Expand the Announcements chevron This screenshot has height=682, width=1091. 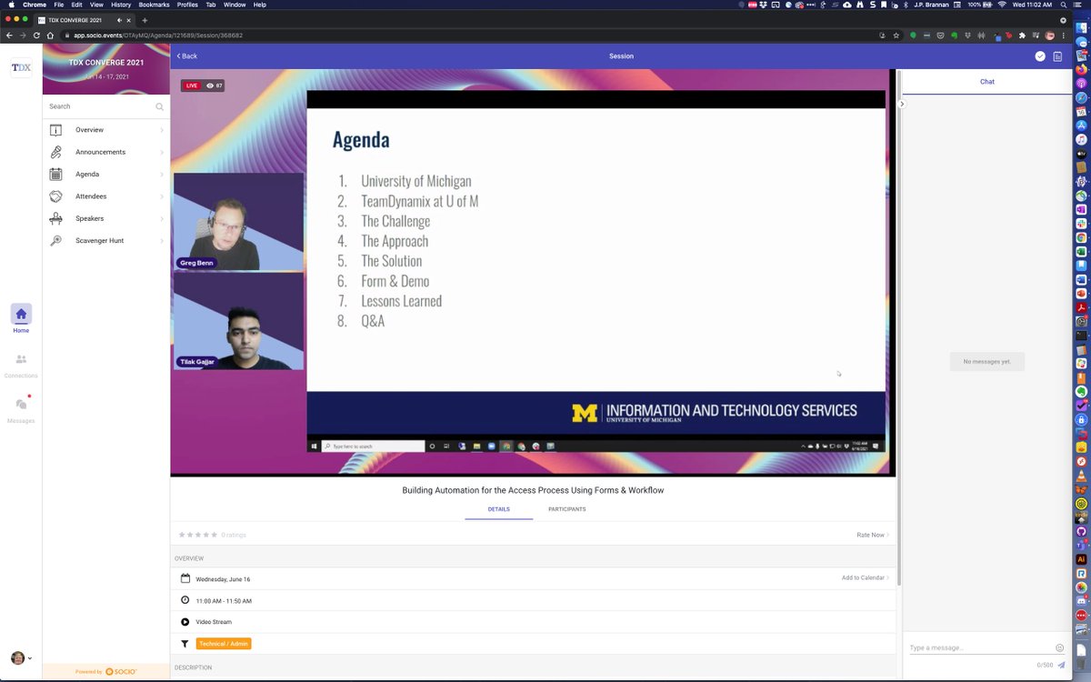pyautogui.click(x=162, y=152)
